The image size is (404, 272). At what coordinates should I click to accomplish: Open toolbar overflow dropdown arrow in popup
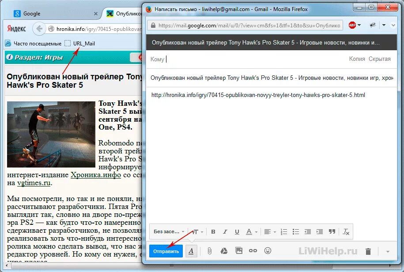tap(384, 25)
